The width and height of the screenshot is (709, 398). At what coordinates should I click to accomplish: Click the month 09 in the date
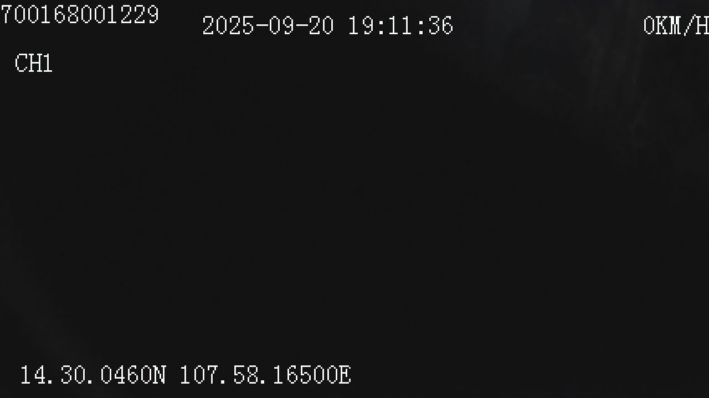tap(281, 26)
